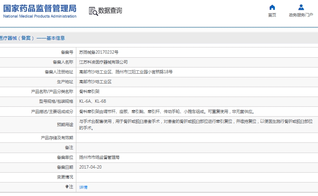Image resolution: width=318 pixels, height=196 pixels.
Task: Select product name 骨科牵引架
Action: pos(89,92)
